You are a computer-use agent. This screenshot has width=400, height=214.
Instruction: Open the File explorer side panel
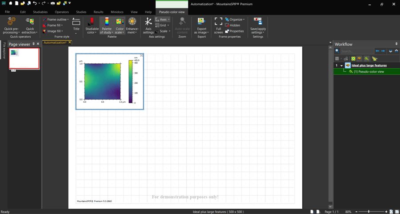click(4, 51)
